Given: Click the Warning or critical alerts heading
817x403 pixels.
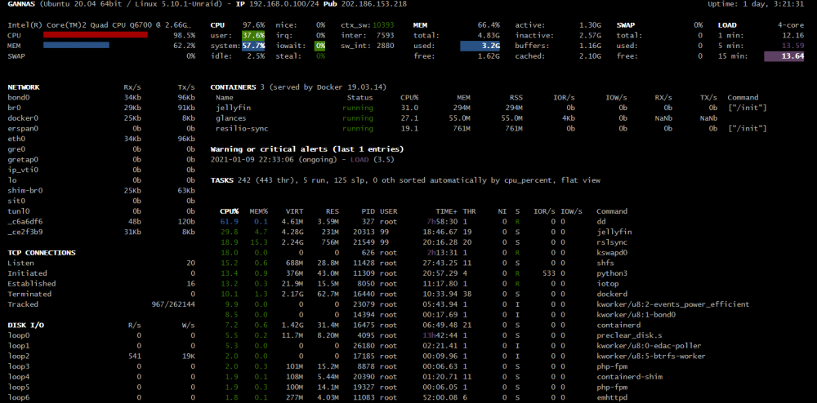Looking at the screenshot, I should coord(307,149).
